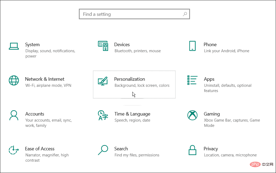Click 'Find my files, permissions' description
The image size is (276, 173).
[137, 155]
